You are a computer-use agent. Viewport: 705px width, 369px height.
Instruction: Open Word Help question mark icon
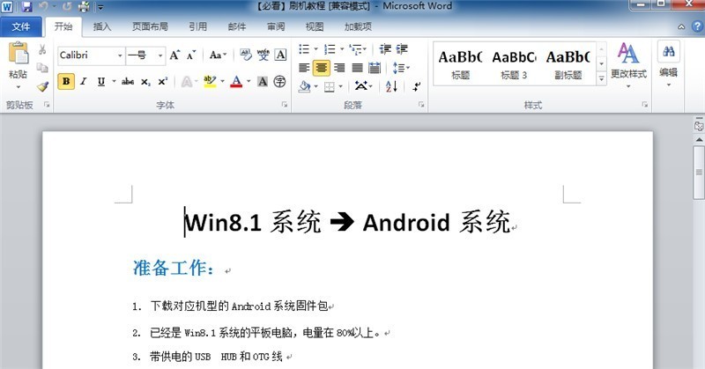pyautogui.click(x=696, y=26)
